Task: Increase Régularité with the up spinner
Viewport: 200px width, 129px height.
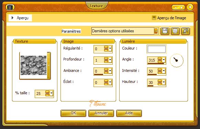Action: tap(106, 47)
